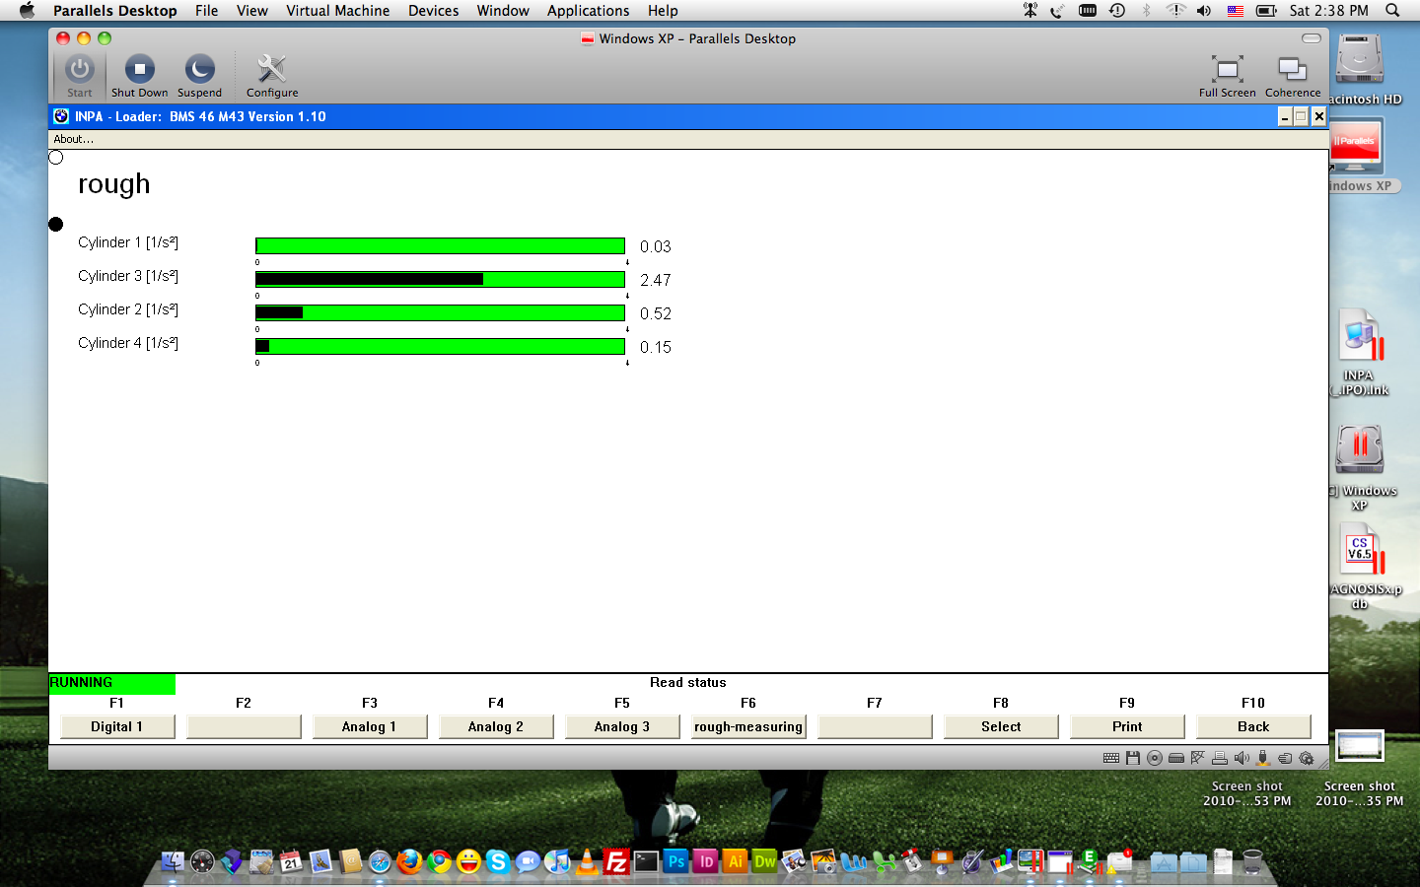Click the filled black circle indicator
This screenshot has width=1420, height=887.
[x=56, y=225]
